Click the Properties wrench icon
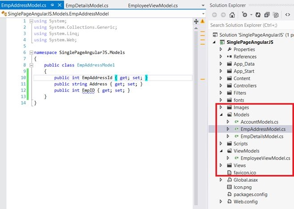Viewport: 294px width, 209px height. (x=229, y=49)
